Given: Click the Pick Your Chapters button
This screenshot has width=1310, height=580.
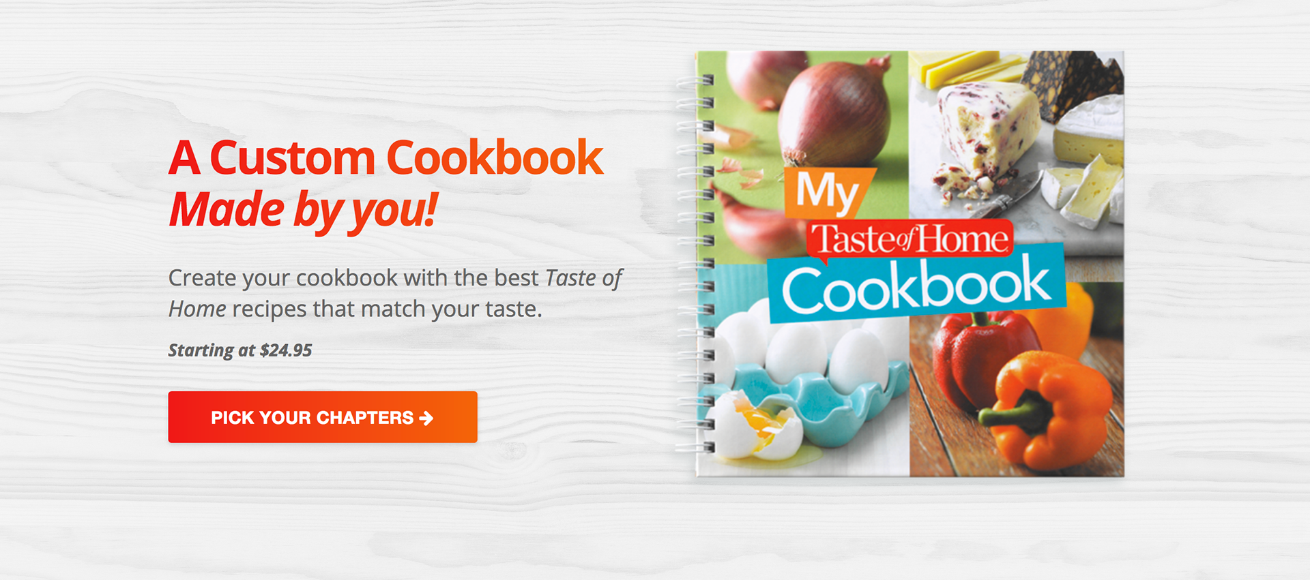Looking at the screenshot, I should (x=323, y=417).
